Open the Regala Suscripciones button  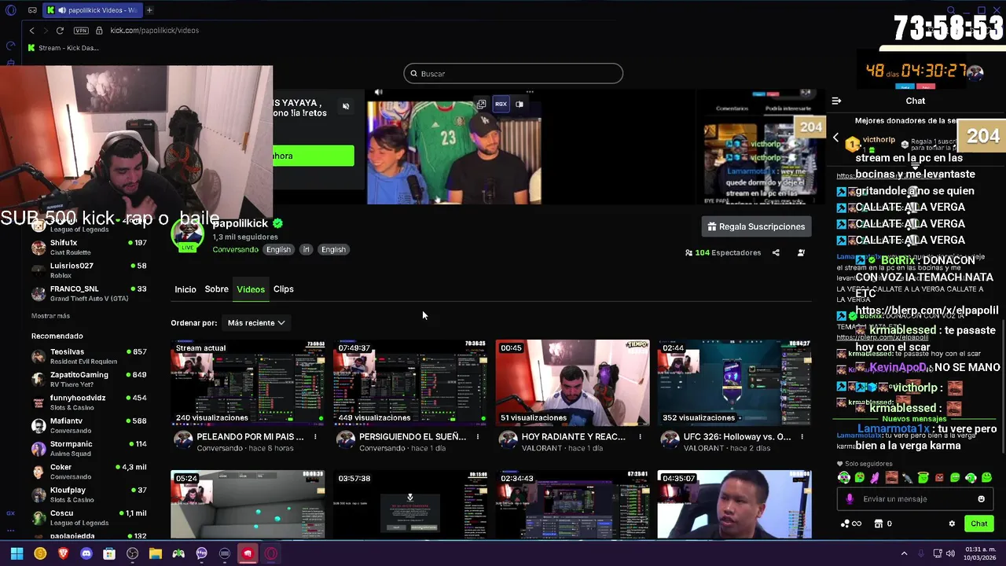[756, 226]
